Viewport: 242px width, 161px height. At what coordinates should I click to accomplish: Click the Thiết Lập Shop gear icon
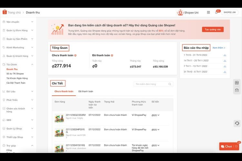click(x=4, y=137)
